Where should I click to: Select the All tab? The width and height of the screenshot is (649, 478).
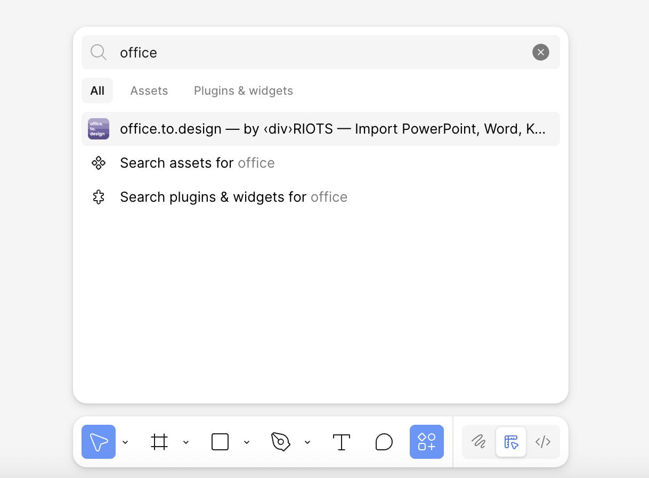tap(97, 90)
